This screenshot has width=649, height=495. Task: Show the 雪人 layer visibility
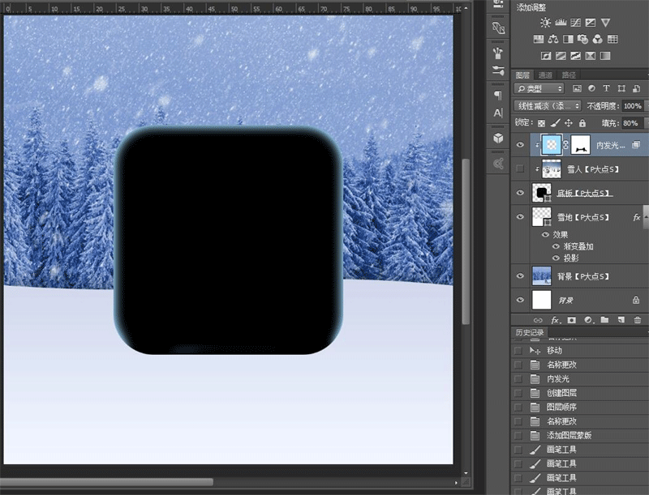point(518,169)
